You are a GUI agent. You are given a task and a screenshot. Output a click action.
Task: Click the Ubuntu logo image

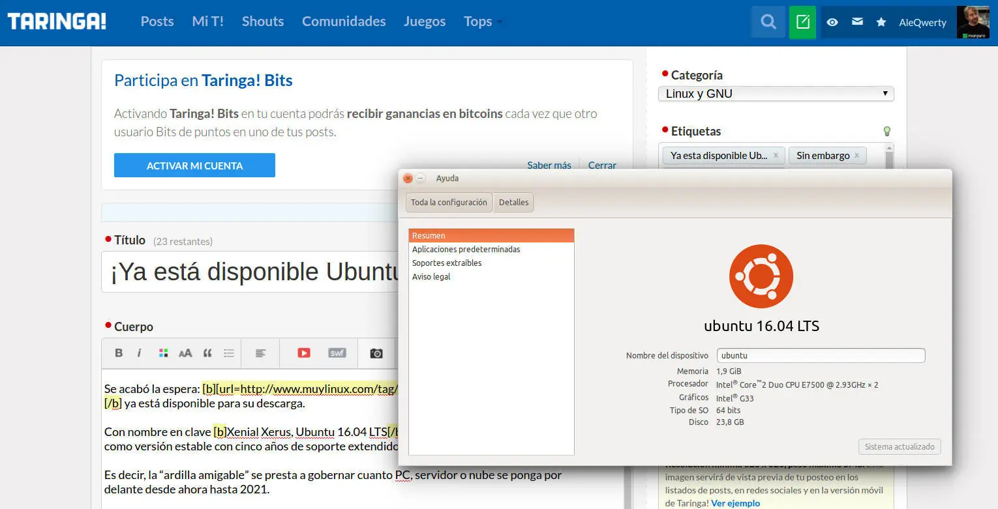761,276
